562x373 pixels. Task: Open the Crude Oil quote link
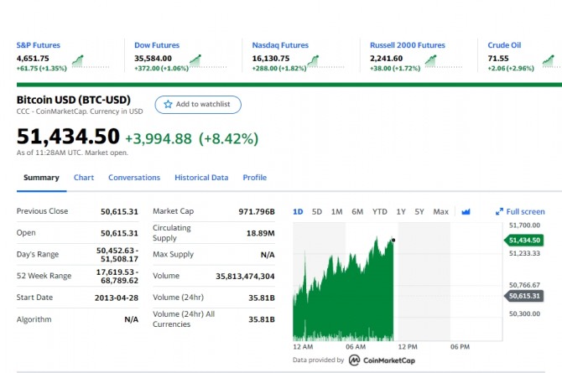point(504,45)
